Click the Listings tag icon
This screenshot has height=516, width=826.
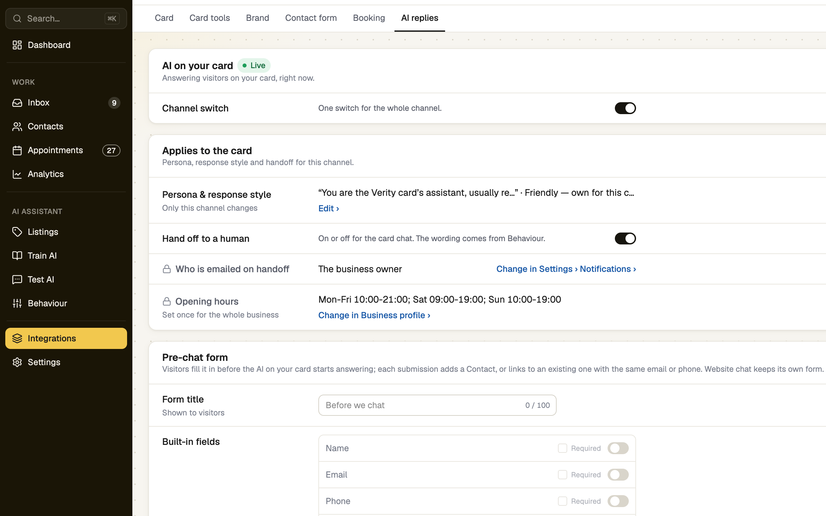coord(17,232)
